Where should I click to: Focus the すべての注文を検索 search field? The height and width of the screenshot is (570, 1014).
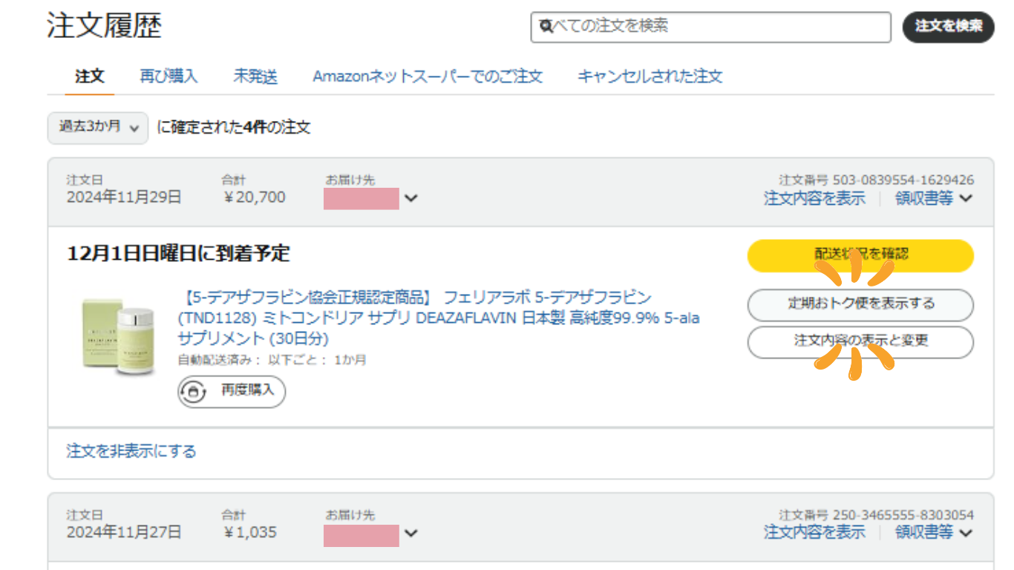click(x=710, y=27)
